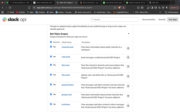Toggle the Required checkbox for groups:history

point(51,84)
